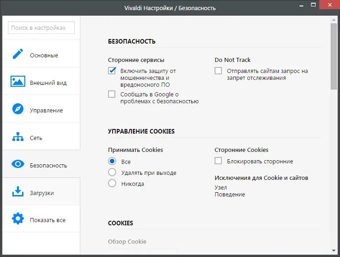Screen dimensions: 340x257
Task: Click the eye icon for Безопасность
Action: tap(18, 164)
